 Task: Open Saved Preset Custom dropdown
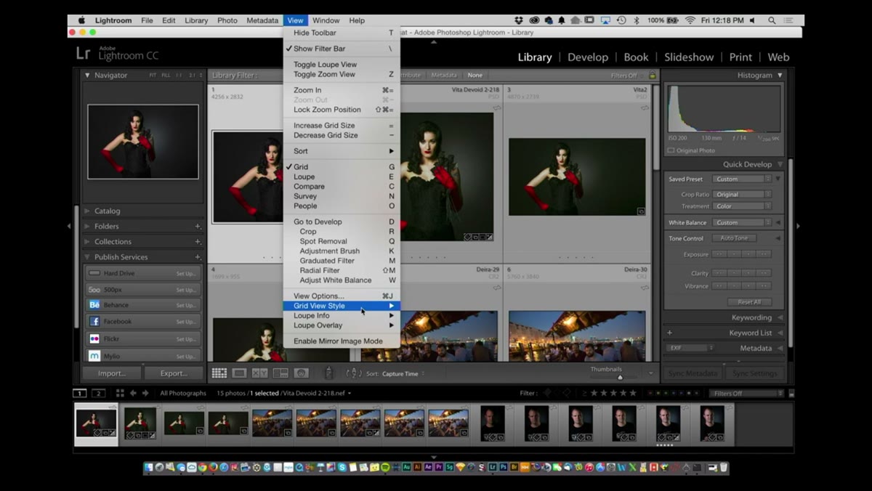[x=741, y=179]
